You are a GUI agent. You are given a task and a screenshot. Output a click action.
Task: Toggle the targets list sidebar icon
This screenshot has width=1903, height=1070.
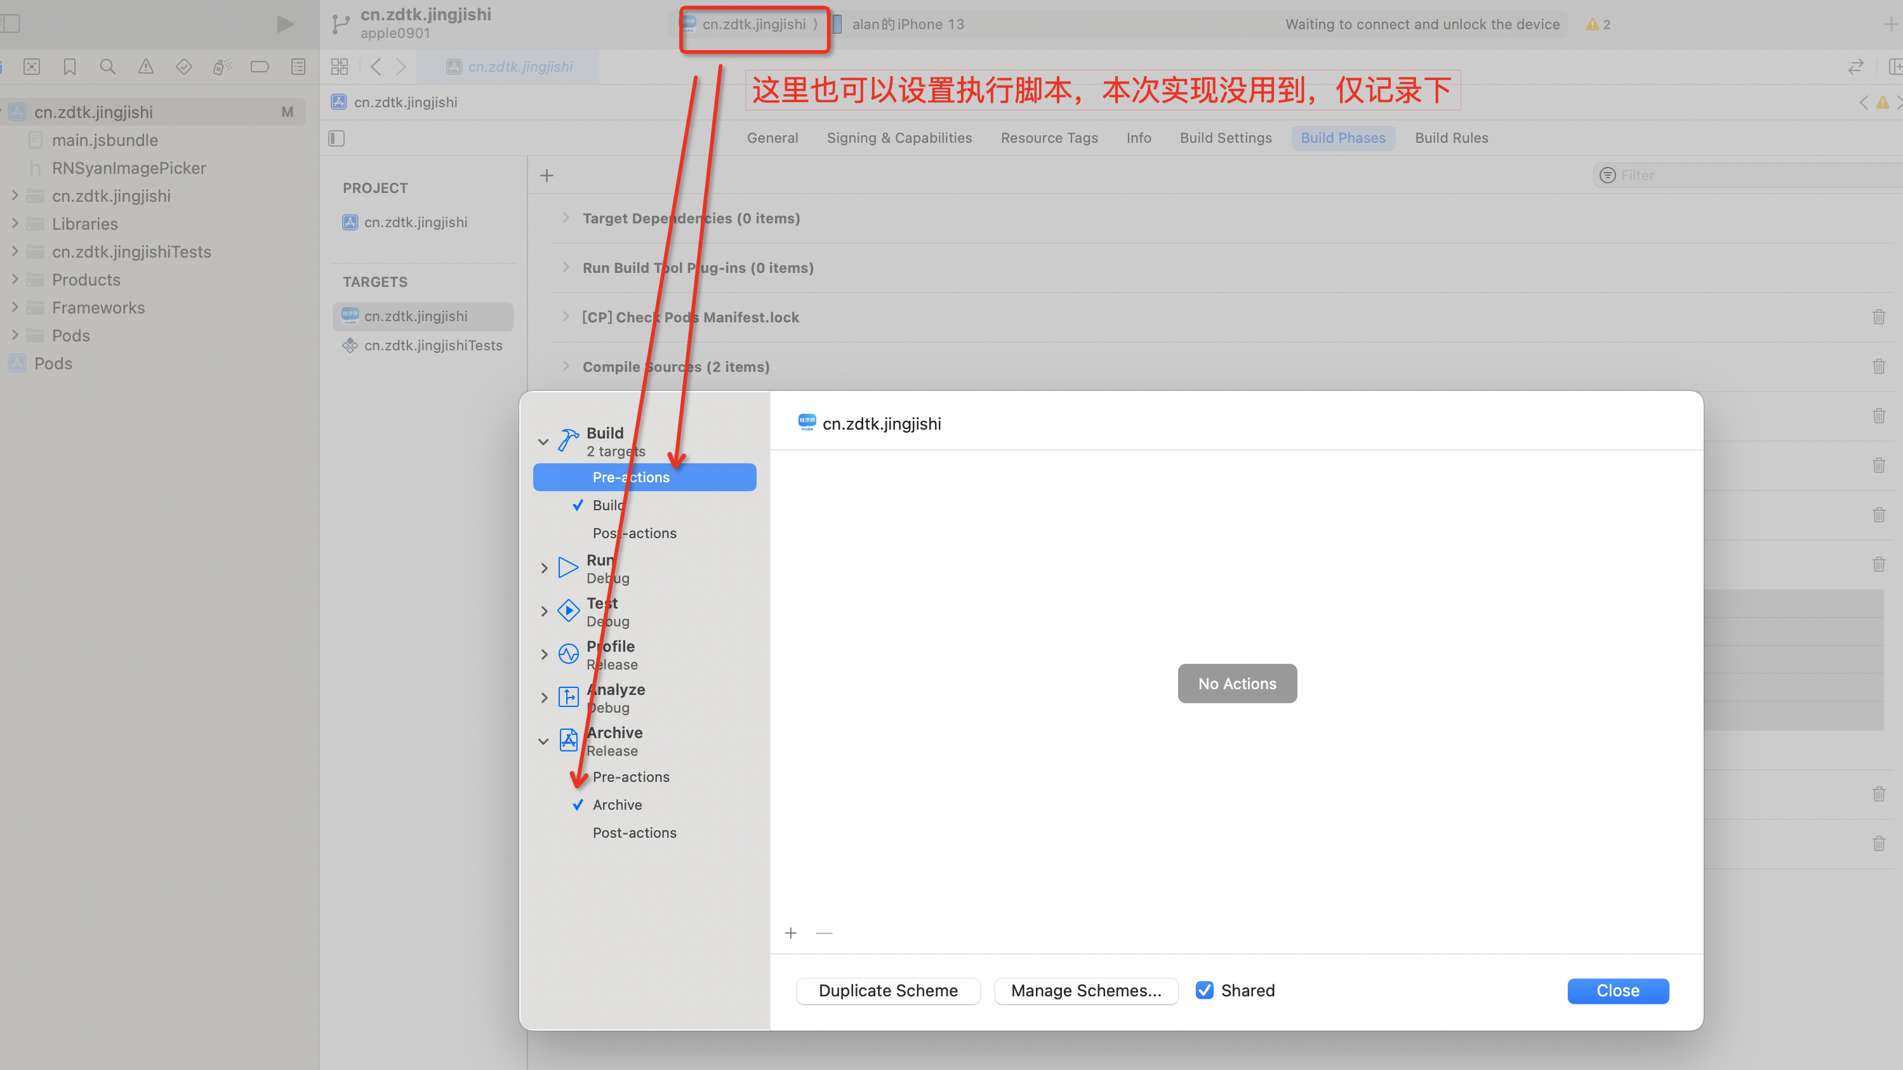[337, 138]
